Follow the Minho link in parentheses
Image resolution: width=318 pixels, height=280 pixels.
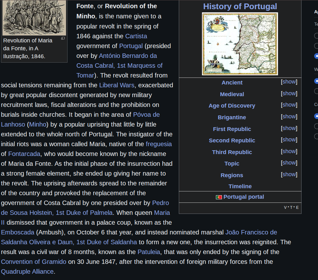click(x=38, y=124)
